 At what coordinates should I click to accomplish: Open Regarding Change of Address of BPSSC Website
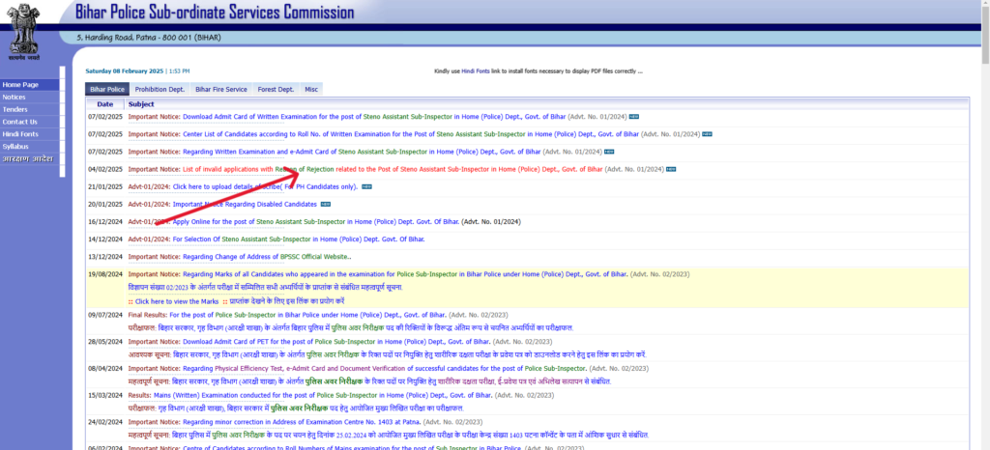click(x=267, y=257)
